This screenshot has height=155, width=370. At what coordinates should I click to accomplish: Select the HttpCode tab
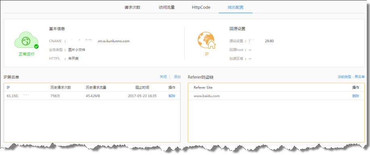[201, 7]
